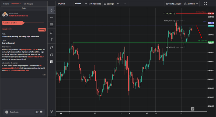Switch to the Edit Analysis tab

[28, 4]
